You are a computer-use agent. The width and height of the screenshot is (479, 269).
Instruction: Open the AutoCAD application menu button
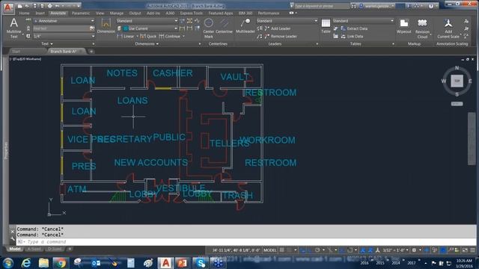(8, 7)
